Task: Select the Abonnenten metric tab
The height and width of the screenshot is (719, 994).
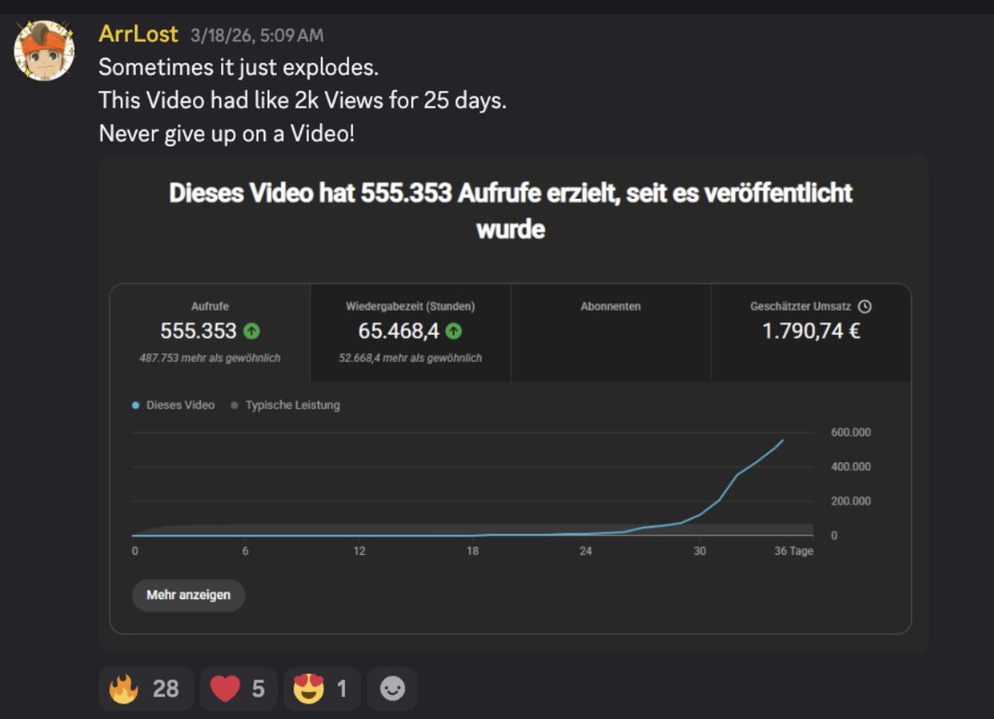Action: [611, 333]
